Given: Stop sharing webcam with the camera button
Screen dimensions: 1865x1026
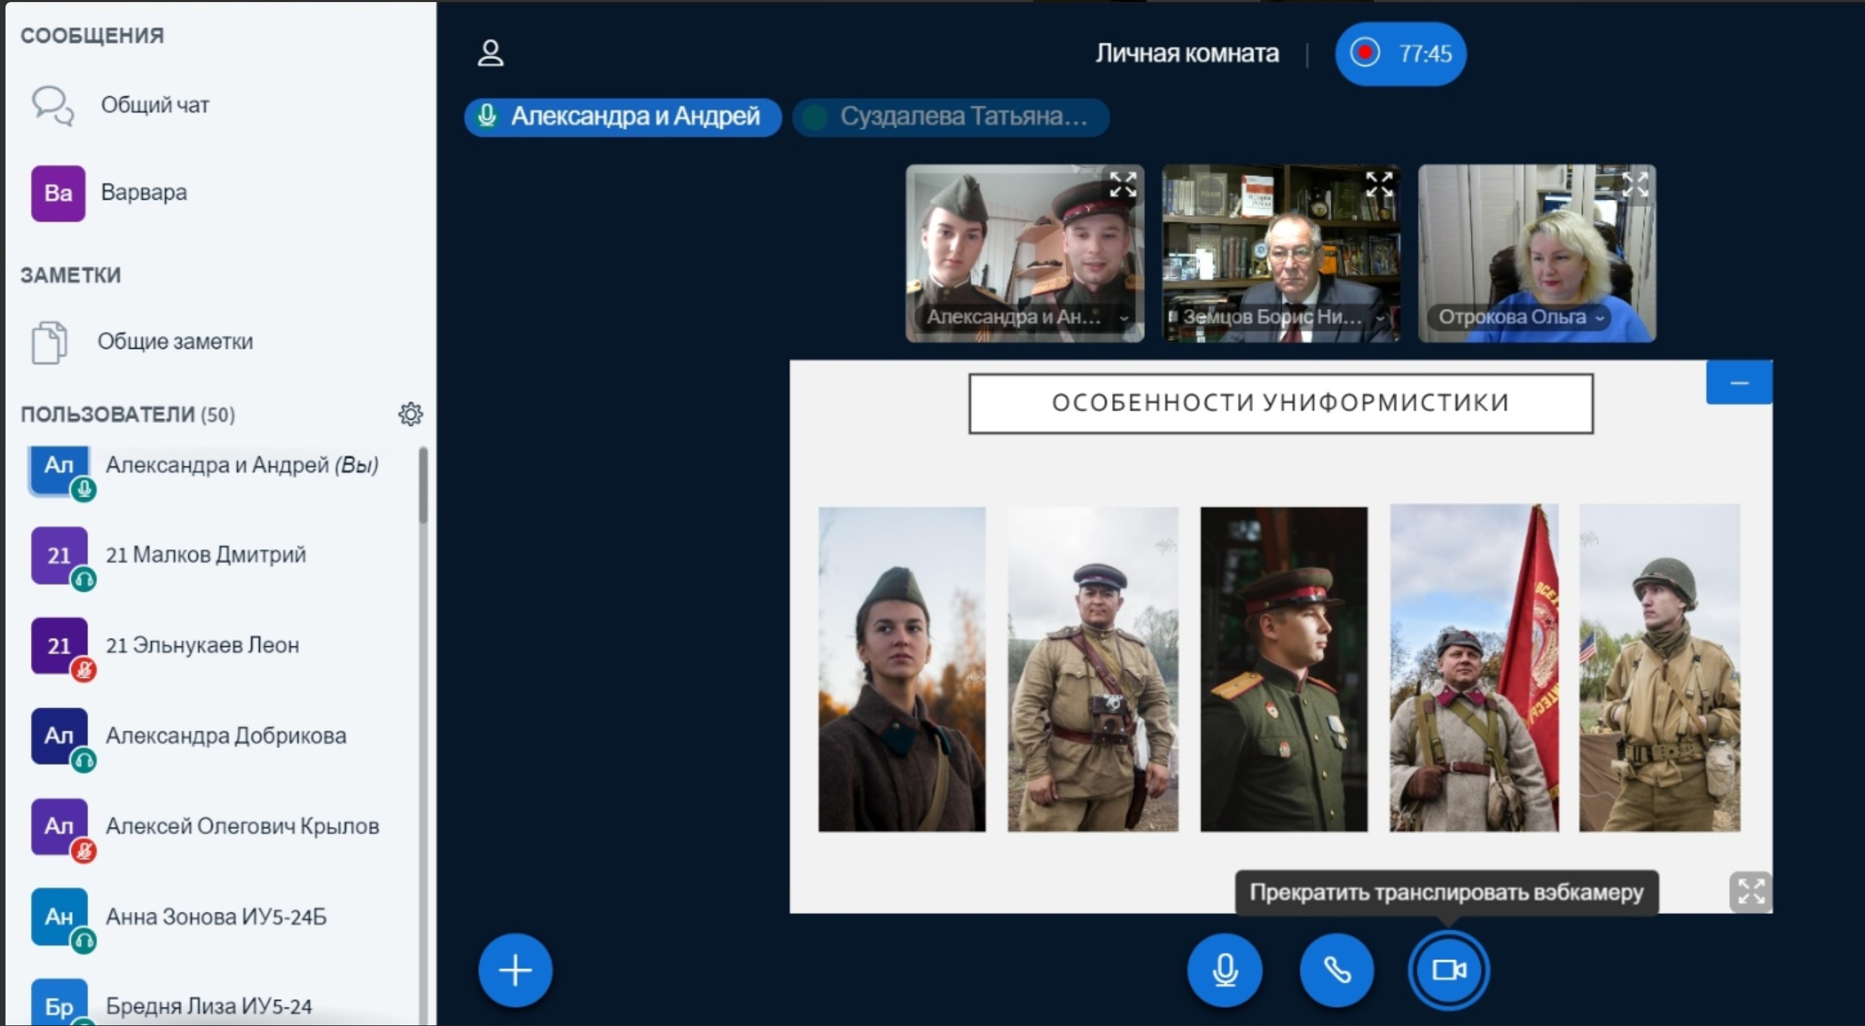Looking at the screenshot, I should [1449, 970].
